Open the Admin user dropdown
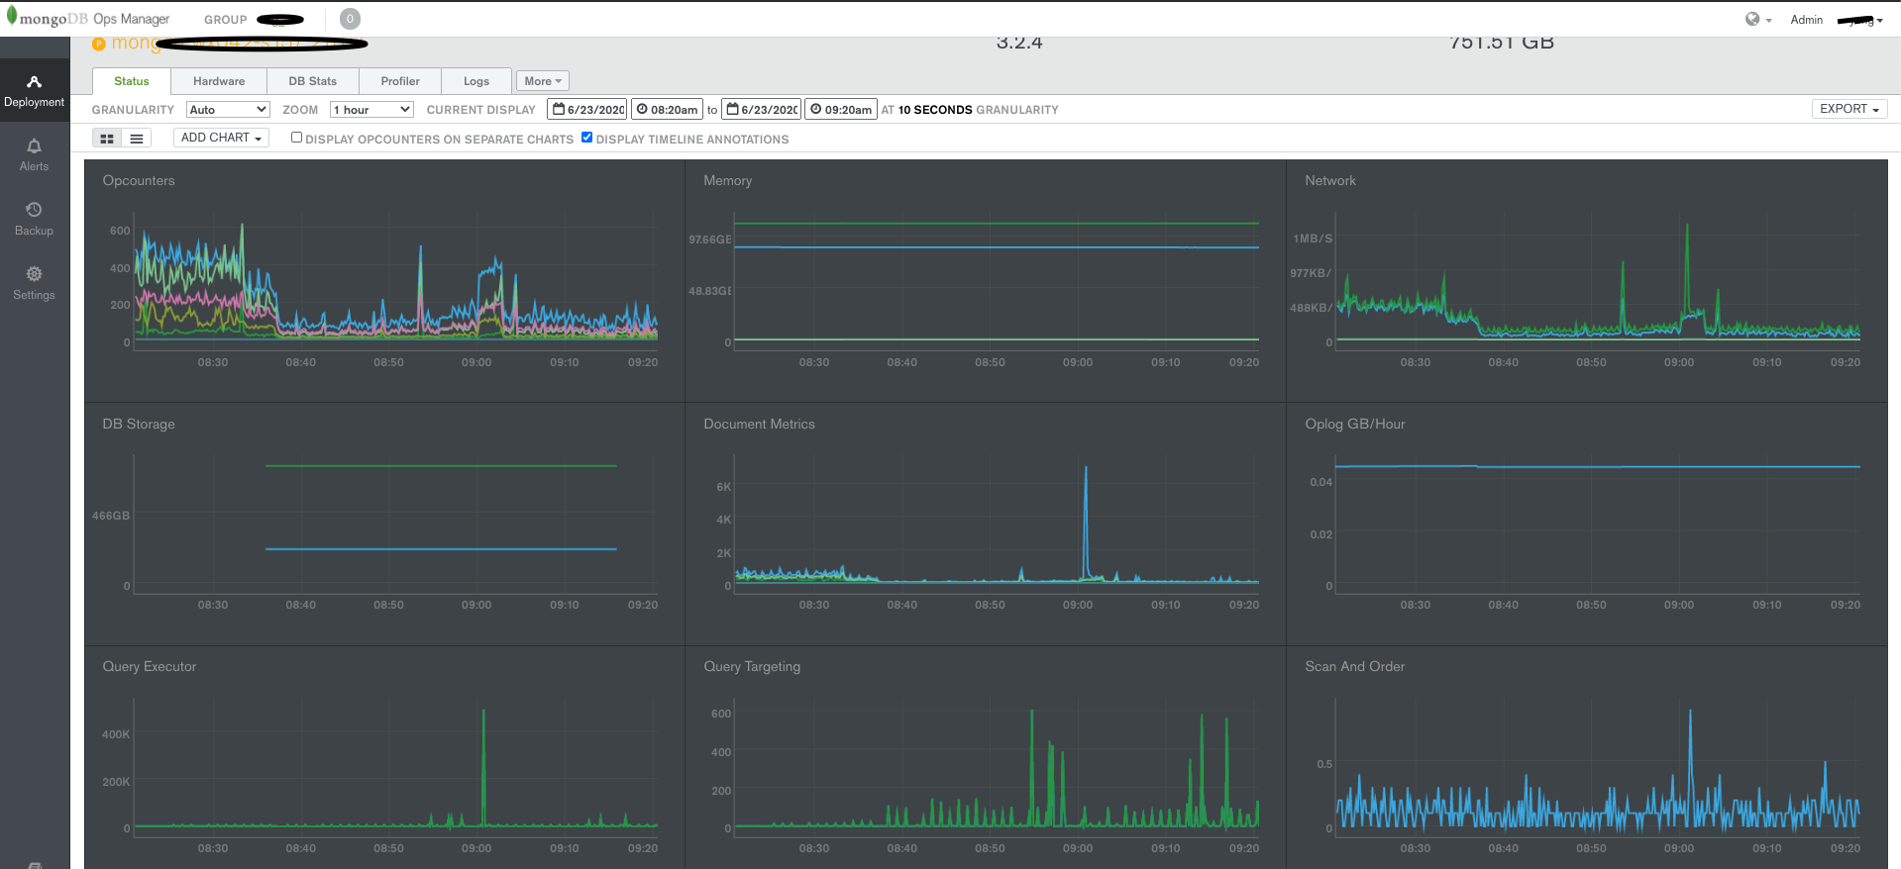 (x=1861, y=20)
